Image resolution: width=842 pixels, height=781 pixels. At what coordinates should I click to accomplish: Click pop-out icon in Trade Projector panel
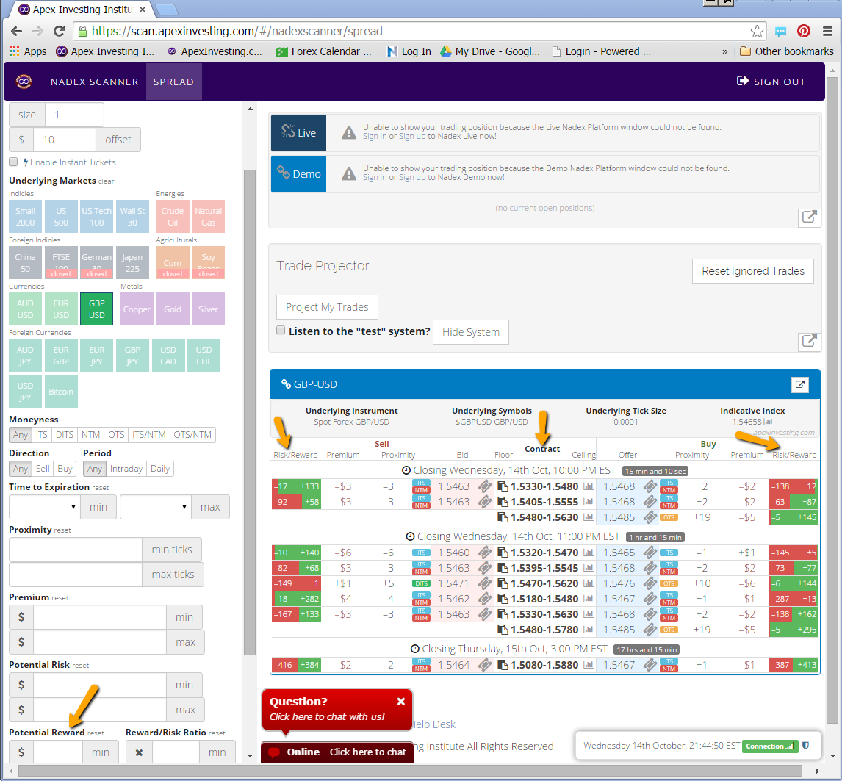pos(808,341)
